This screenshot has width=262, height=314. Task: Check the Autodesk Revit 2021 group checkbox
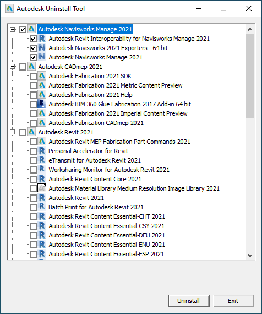click(23, 132)
